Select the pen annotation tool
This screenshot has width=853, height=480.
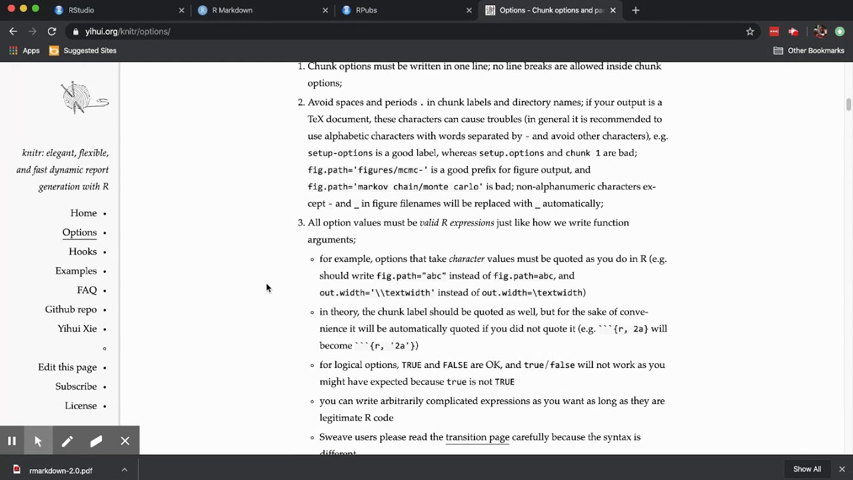pos(67,441)
